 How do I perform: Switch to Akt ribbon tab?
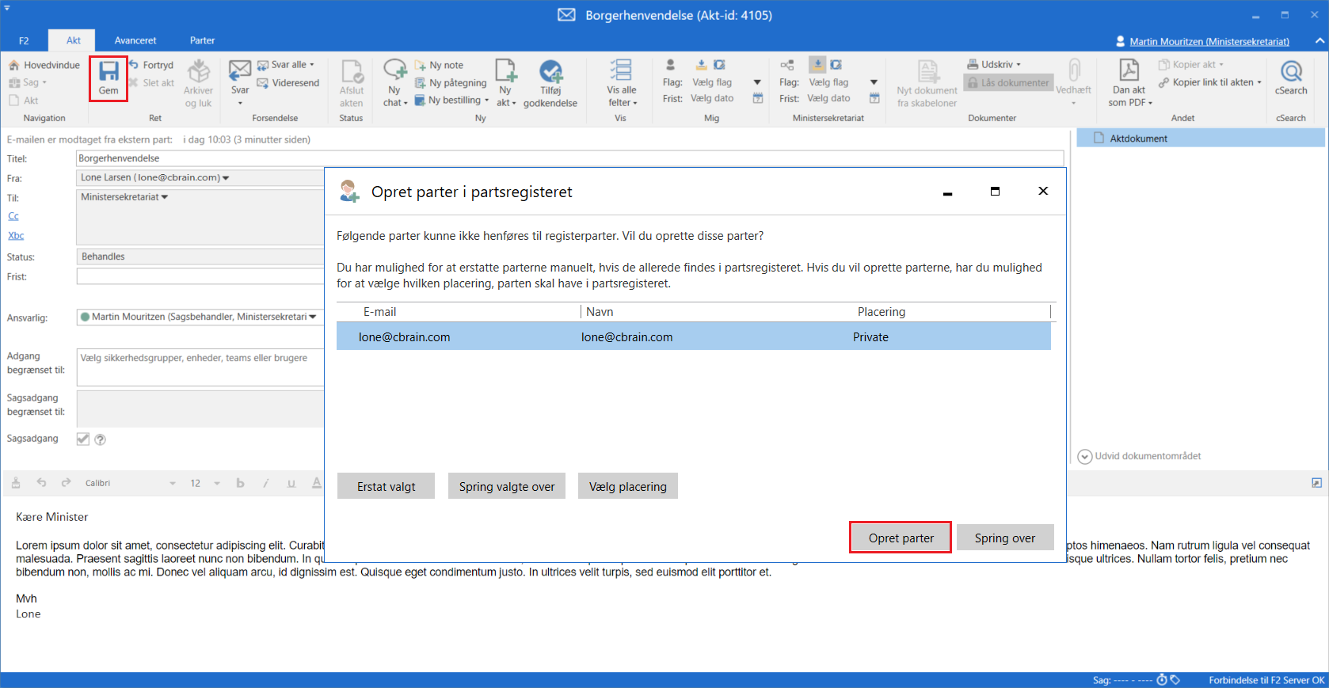pos(73,40)
